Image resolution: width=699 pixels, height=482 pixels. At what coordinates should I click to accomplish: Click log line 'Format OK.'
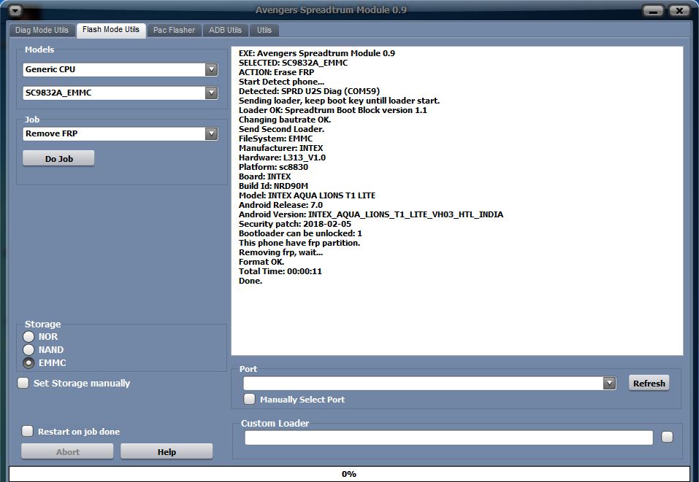point(261,262)
